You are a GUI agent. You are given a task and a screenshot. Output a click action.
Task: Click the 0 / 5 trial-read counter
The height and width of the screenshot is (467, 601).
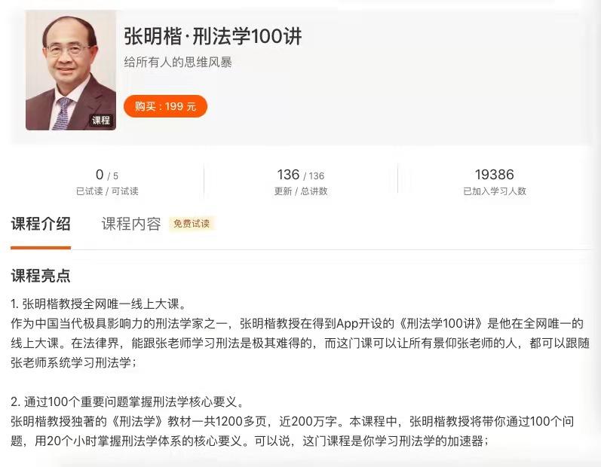[x=107, y=175]
